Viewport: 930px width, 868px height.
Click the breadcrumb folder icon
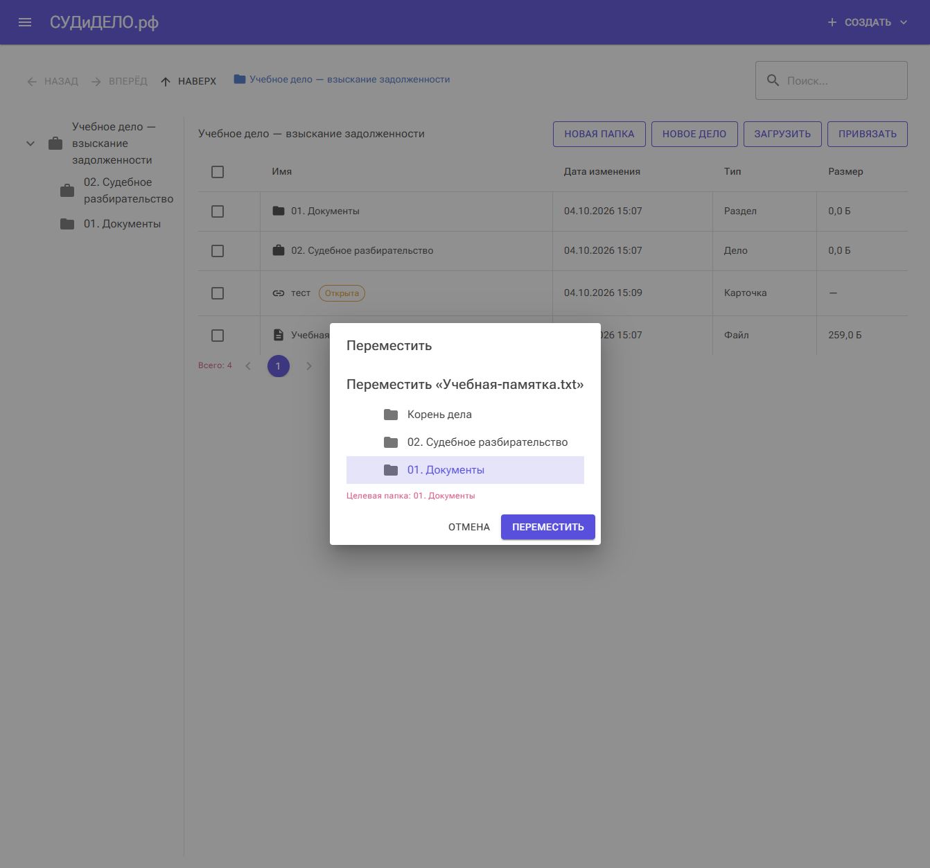click(240, 79)
